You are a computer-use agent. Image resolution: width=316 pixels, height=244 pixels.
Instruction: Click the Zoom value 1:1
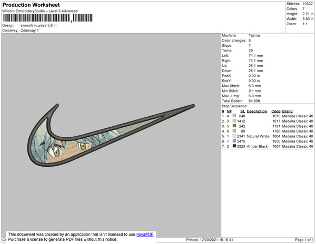tap(305, 24)
